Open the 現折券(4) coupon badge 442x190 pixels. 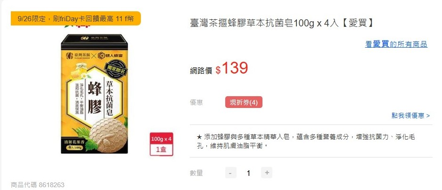point(244,102)
